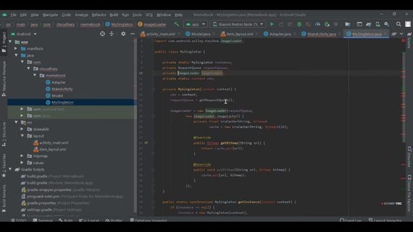Click the red error indicator at the editor's top right
The image size is (413, 232).
(x=403, y=41)
